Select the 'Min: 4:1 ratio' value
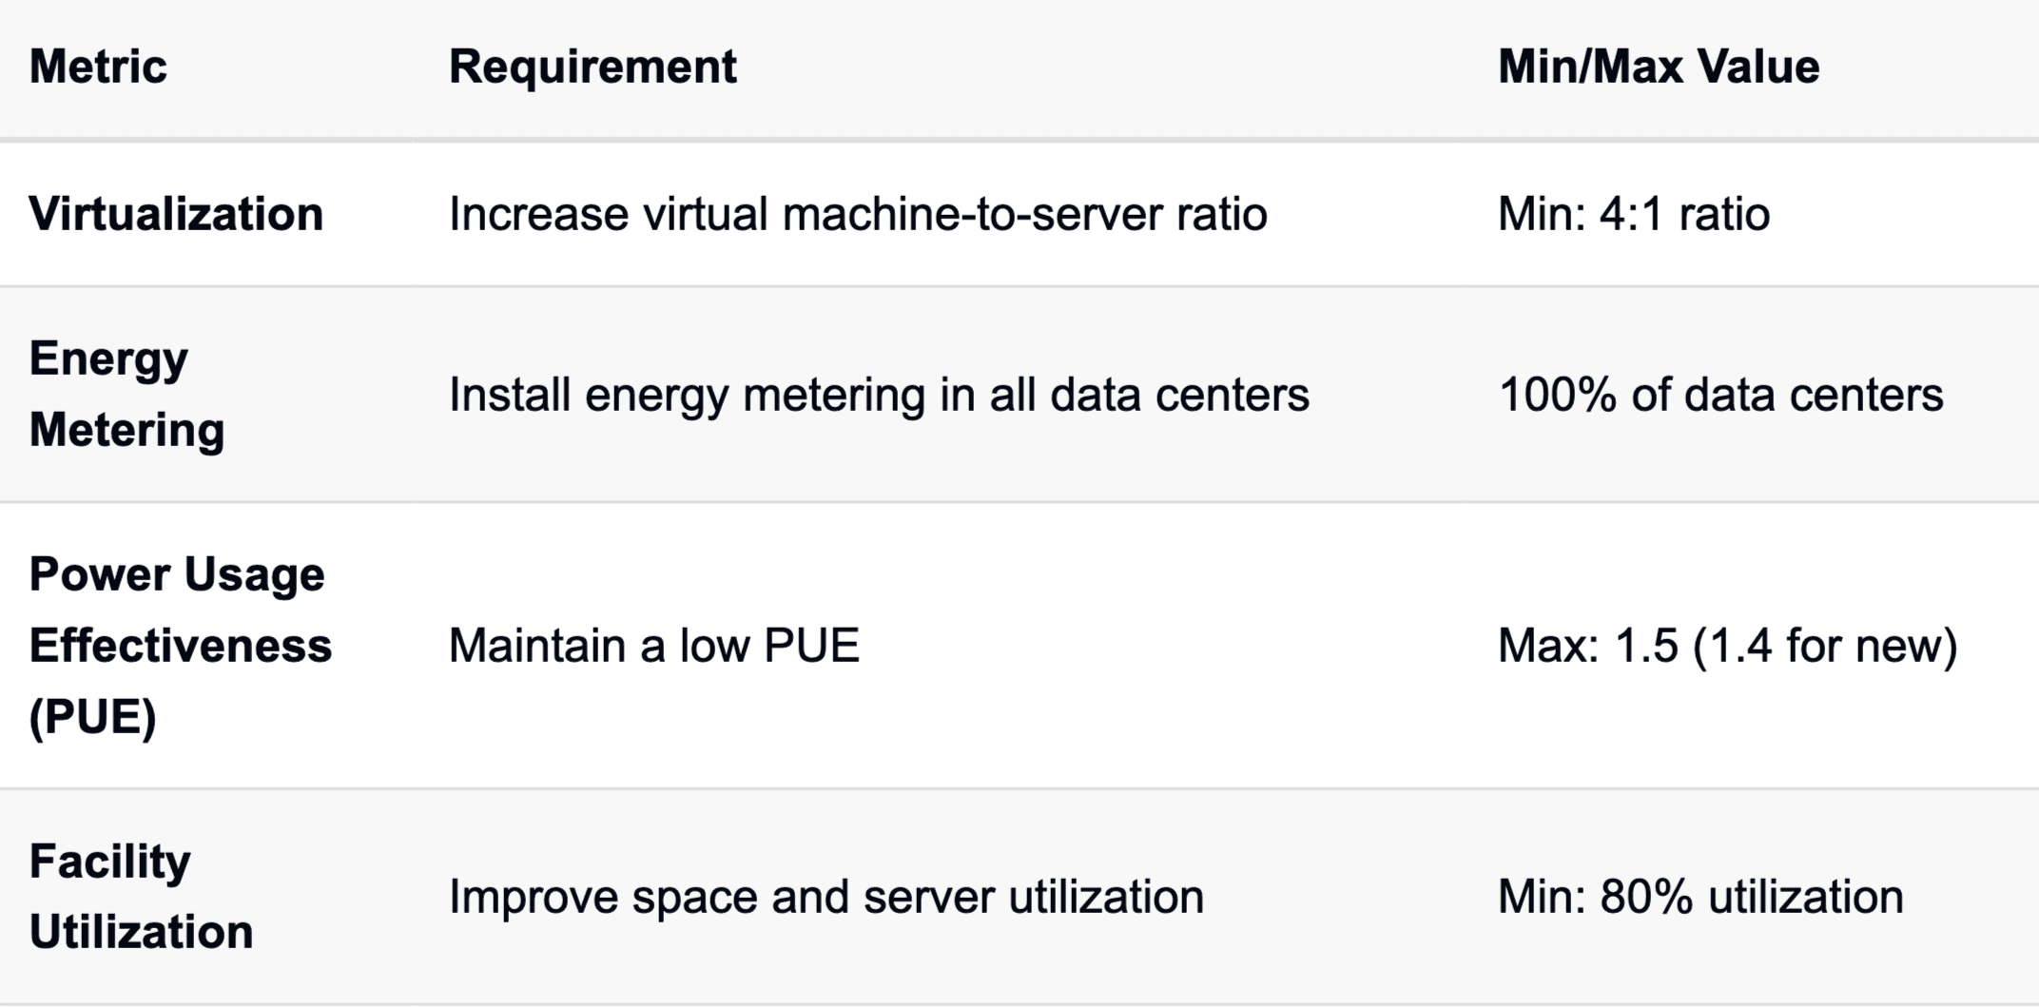This screenshot has width=2039, height=1008. point(1634,214)
